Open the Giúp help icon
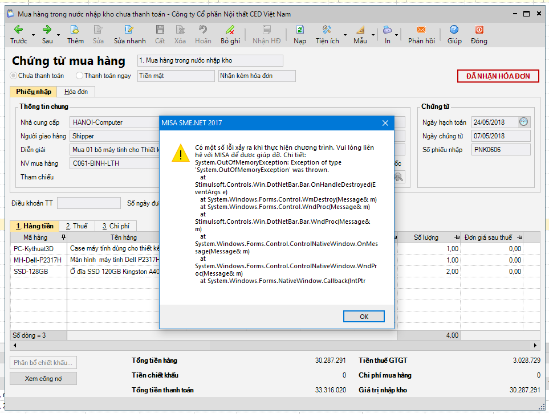This screenshot has width=549, height=414. pos(454,30)
